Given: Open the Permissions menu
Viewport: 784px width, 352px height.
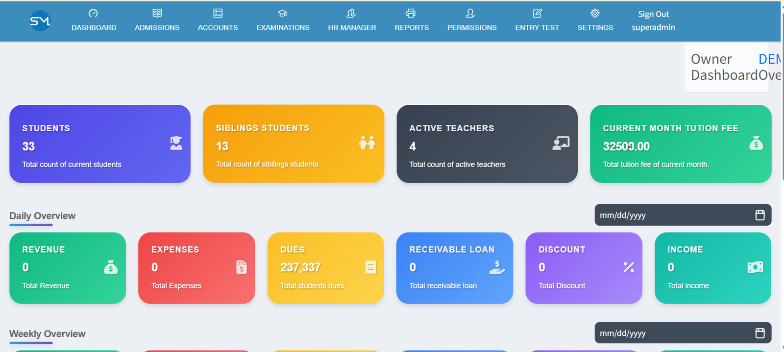Looking at the screenshot, I should (x=471, y=21).
